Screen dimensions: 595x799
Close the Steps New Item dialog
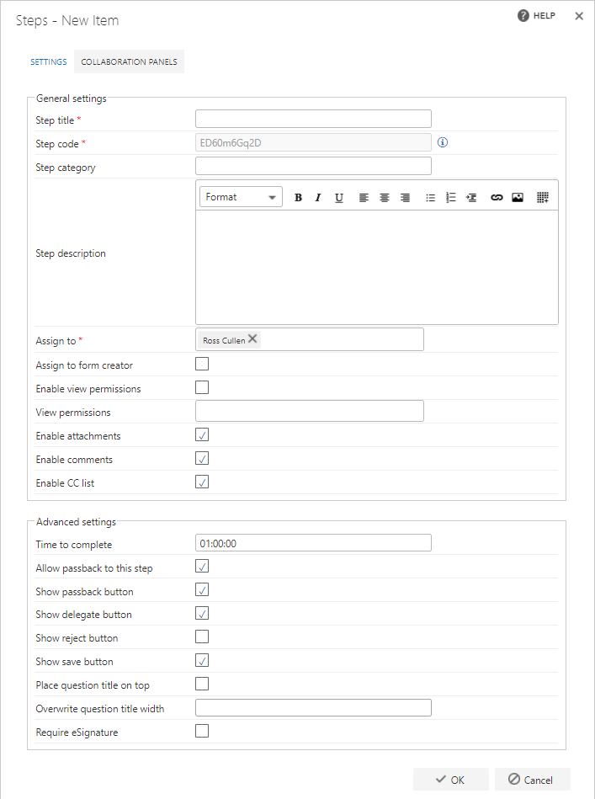579,16
